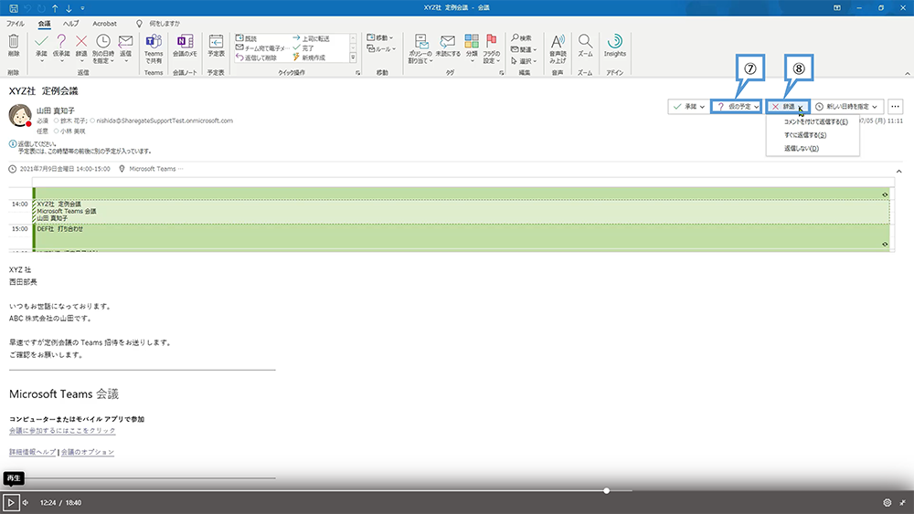Click the 既読 quick step
914x514 pixels.
click(246, 38)
